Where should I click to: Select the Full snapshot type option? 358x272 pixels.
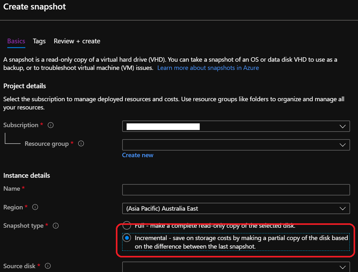[127, 226]
